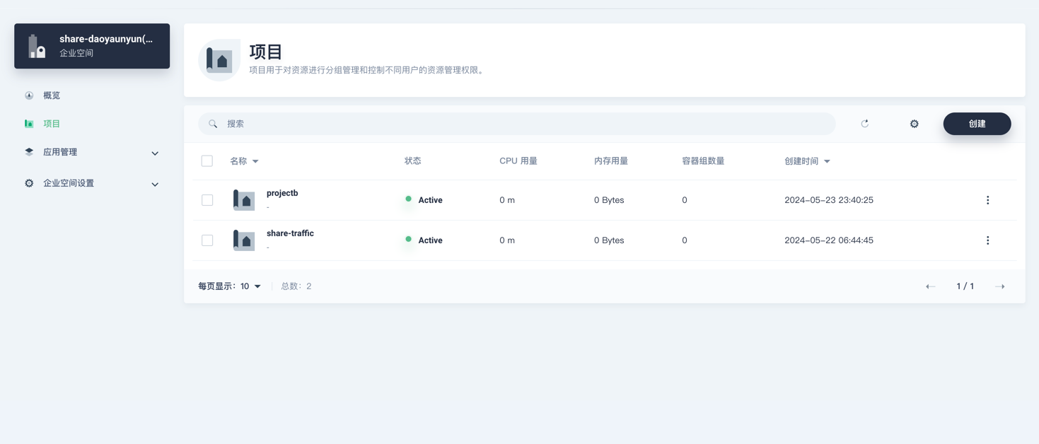Click the refresh icon beside search bar
The image size is (1039, 444).
(864, 124)
